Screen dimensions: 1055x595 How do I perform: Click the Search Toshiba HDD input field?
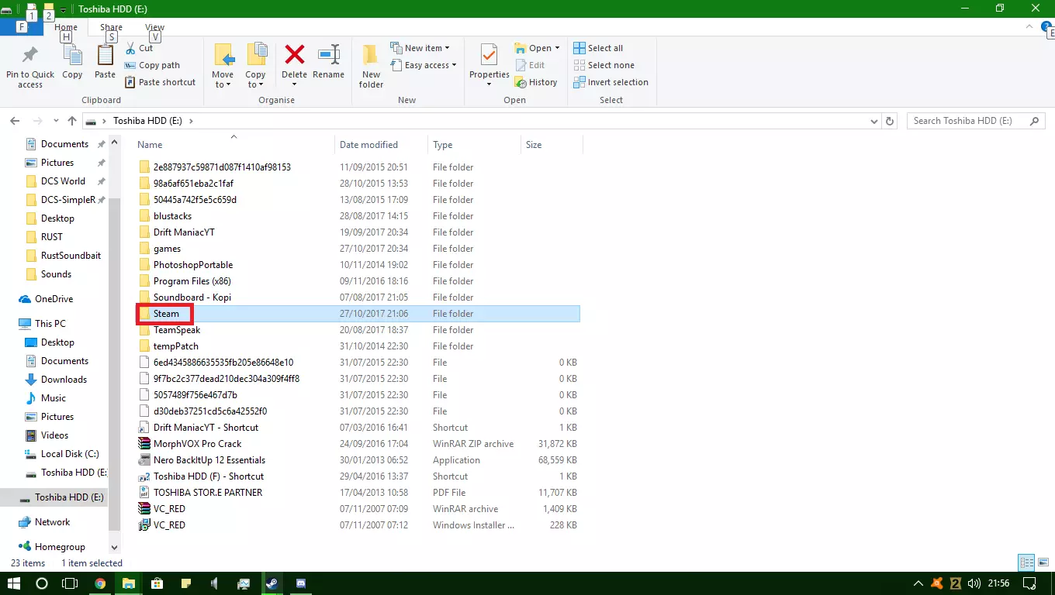point(968,121)
